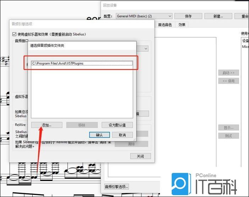This screenshot has width=249, height=197.
Task: Cancel the plugin folder dialog
Action: pyautogui.click(x=122, y=135)
